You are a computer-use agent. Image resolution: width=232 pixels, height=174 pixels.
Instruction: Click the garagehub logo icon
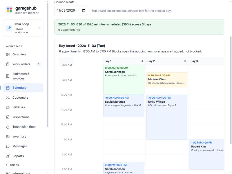point(9,10)
